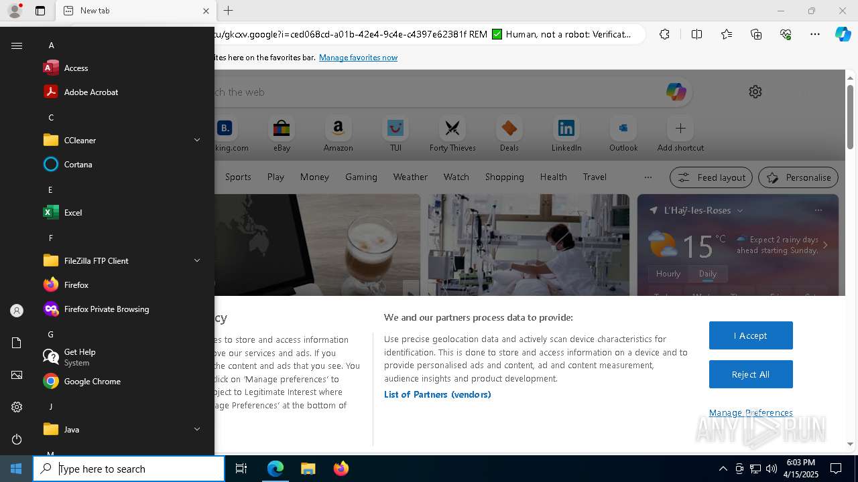Viewport: 858px width, 482px height.
Task: Open the volume control in tray
Action: 772,469
